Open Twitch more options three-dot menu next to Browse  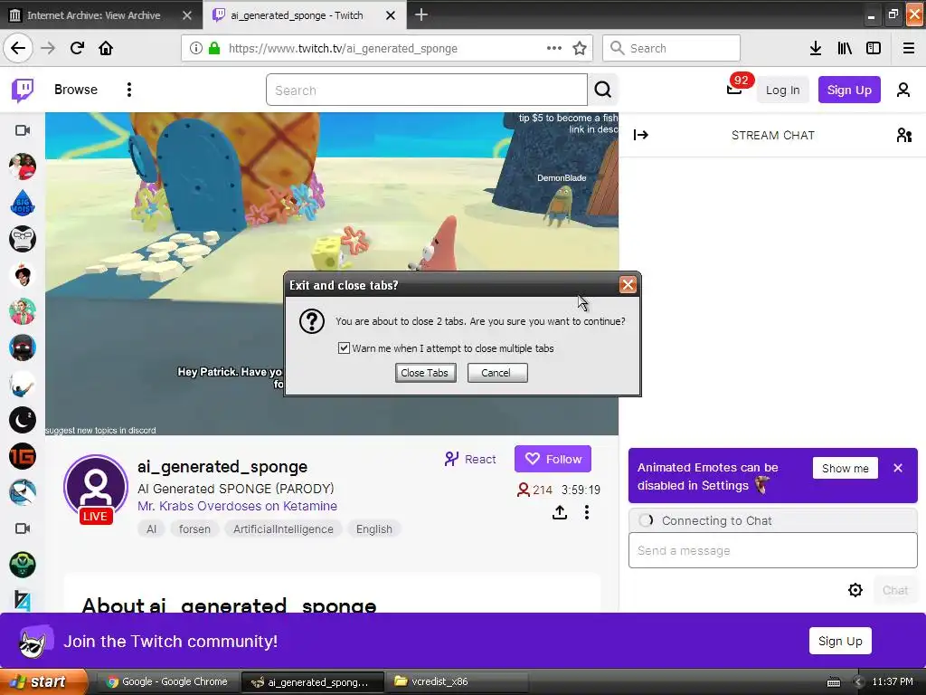pos(128,90)
